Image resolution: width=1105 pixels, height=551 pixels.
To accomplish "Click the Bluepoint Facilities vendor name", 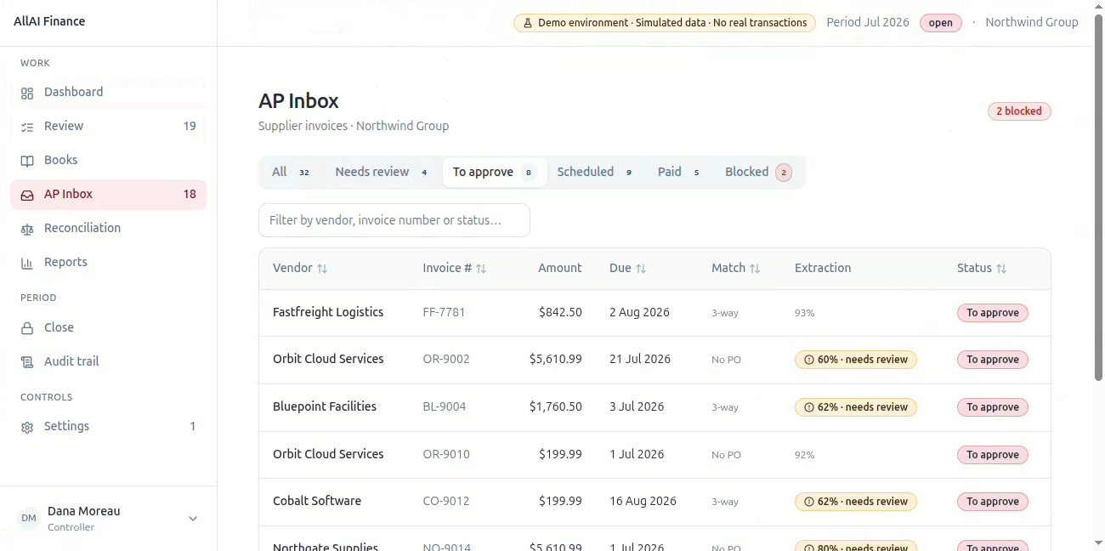I will tap(325, 406).
